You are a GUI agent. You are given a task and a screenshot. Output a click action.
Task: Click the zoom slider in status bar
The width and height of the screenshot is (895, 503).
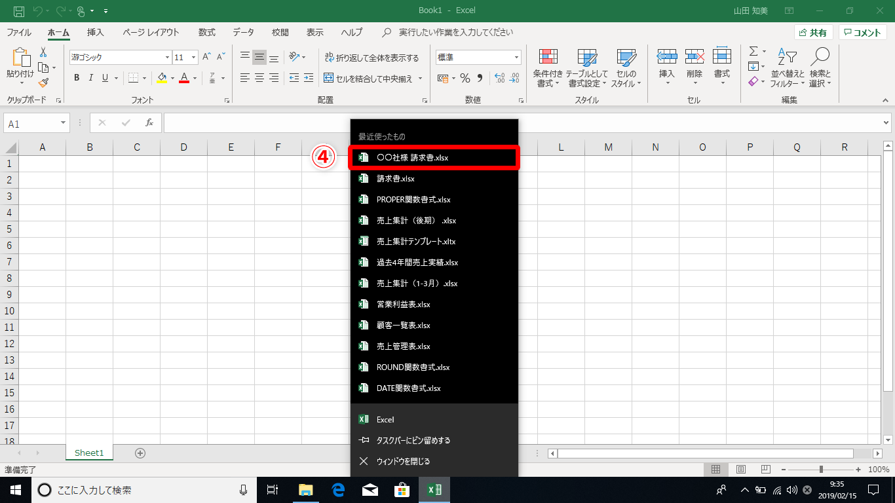[x=821, y=470]
